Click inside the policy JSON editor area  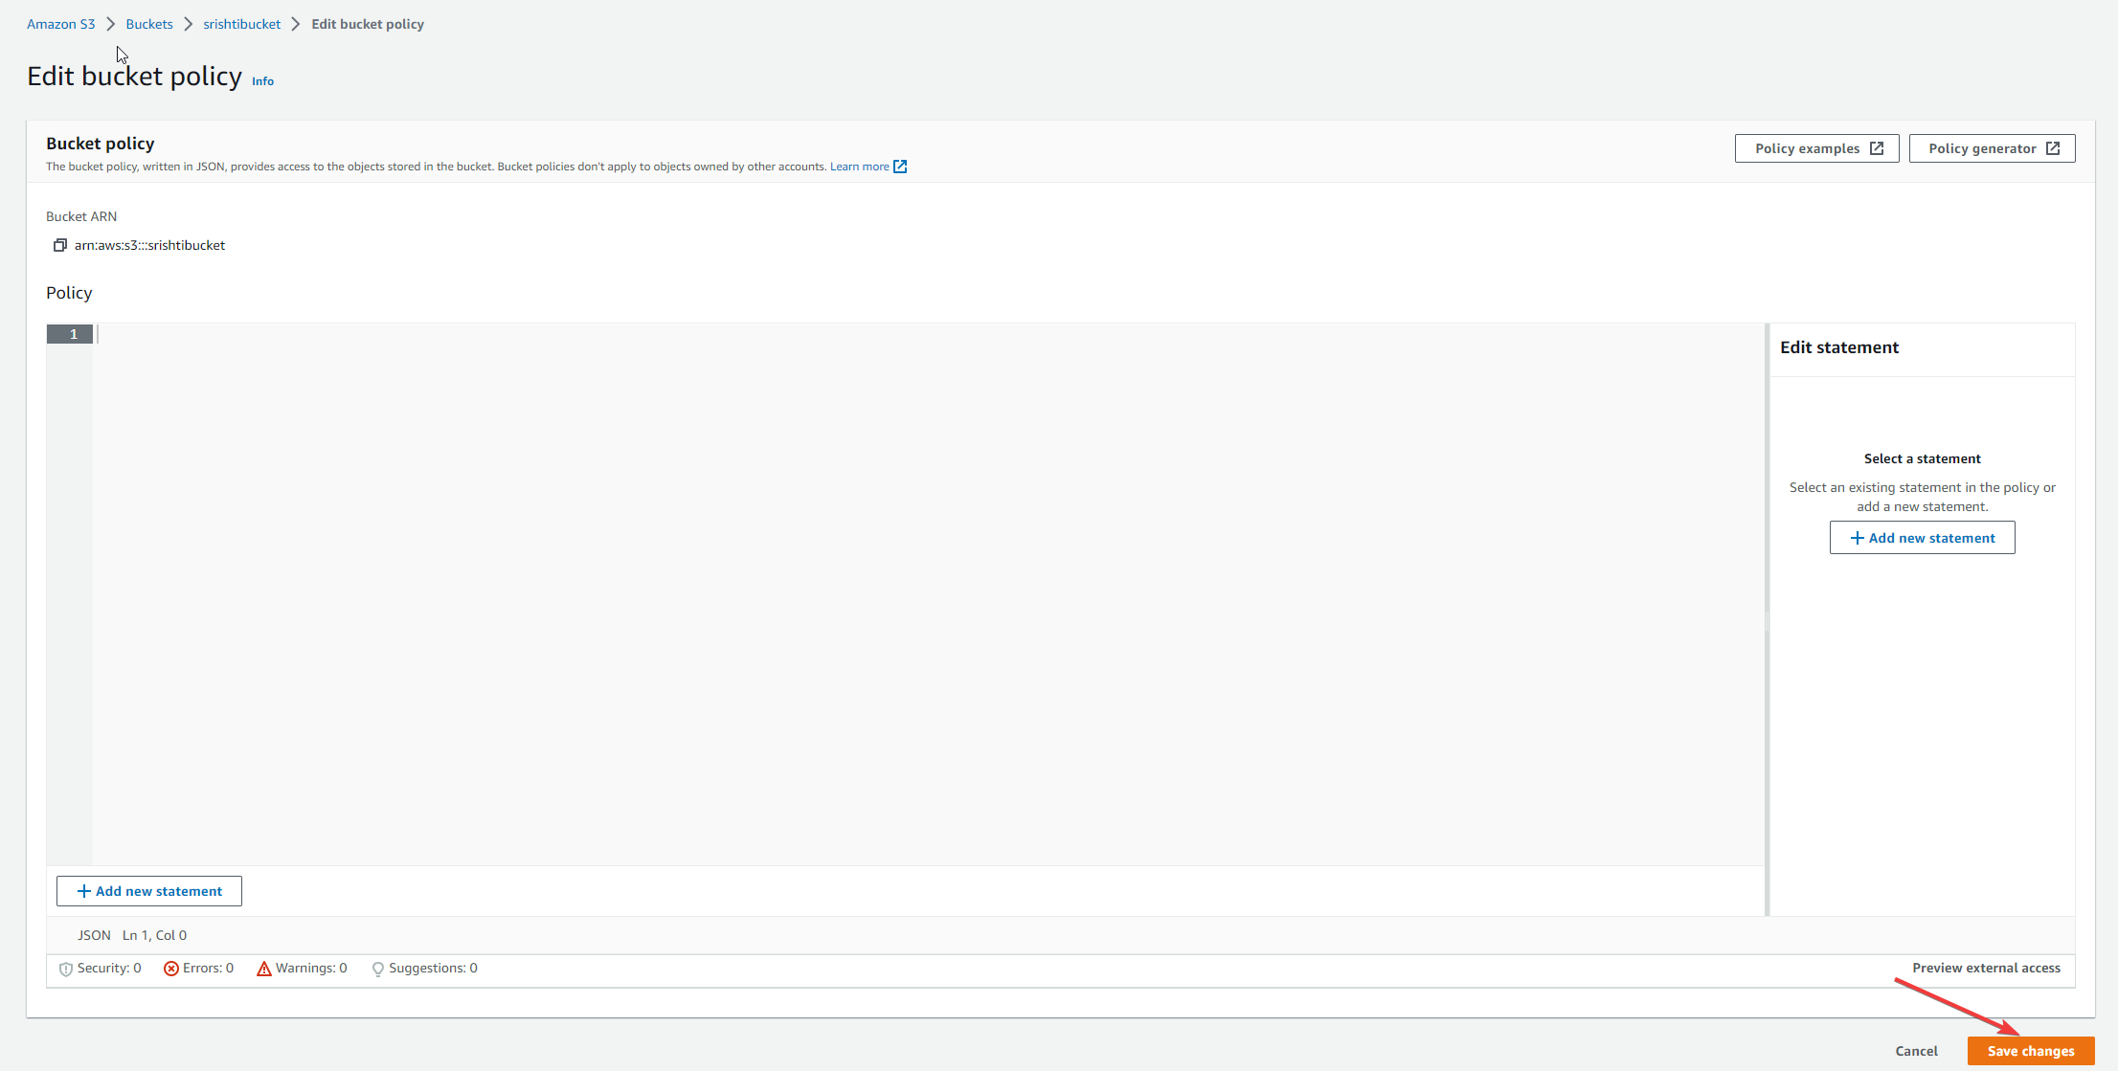pyautogui.click(x=929, y=593)
